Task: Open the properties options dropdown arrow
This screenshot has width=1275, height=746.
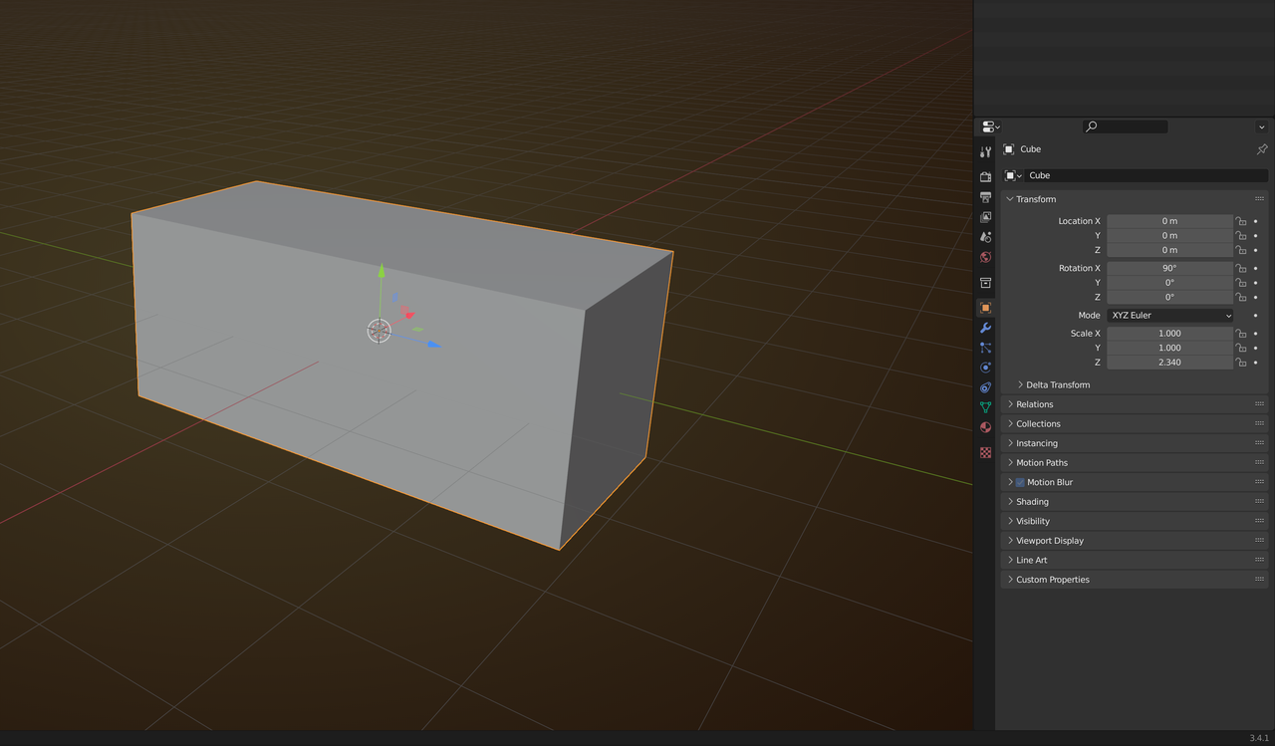Action: pos(1261,126)
